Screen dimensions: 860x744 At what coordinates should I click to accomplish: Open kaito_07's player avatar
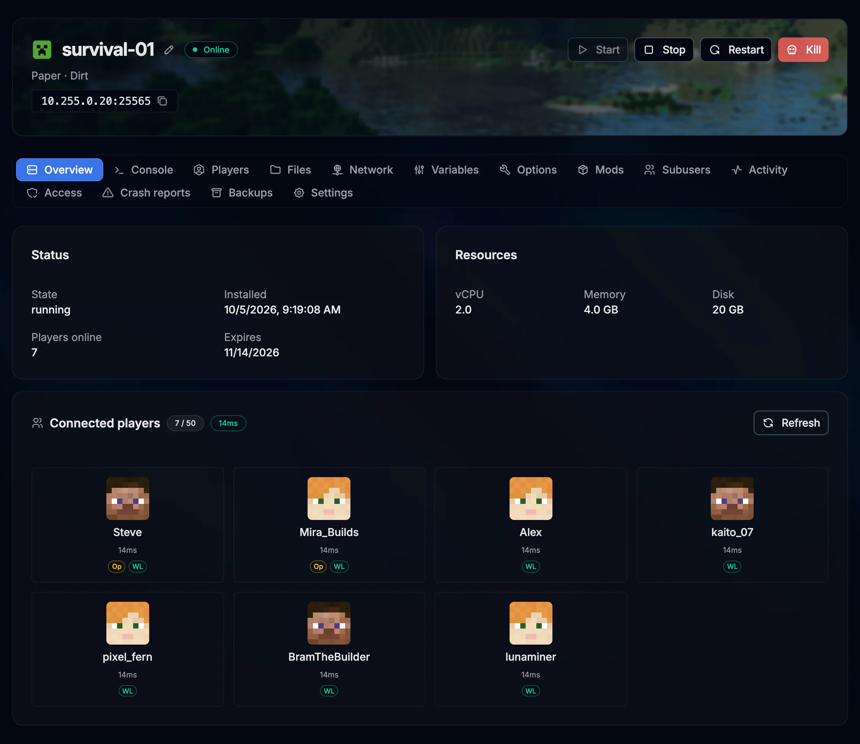732,498
